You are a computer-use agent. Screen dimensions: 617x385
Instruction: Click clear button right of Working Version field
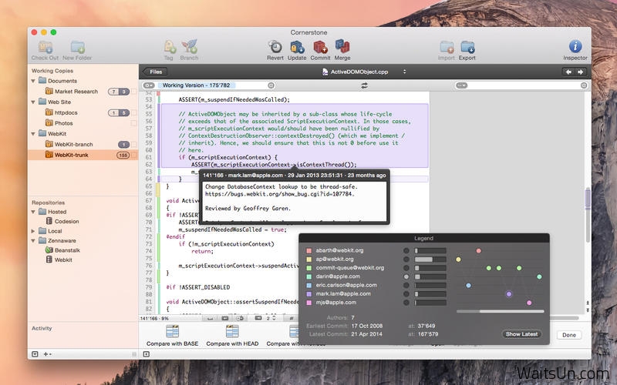[x=271, y=85]
